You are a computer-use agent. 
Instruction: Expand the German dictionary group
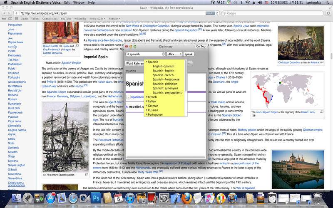(147, 106)
